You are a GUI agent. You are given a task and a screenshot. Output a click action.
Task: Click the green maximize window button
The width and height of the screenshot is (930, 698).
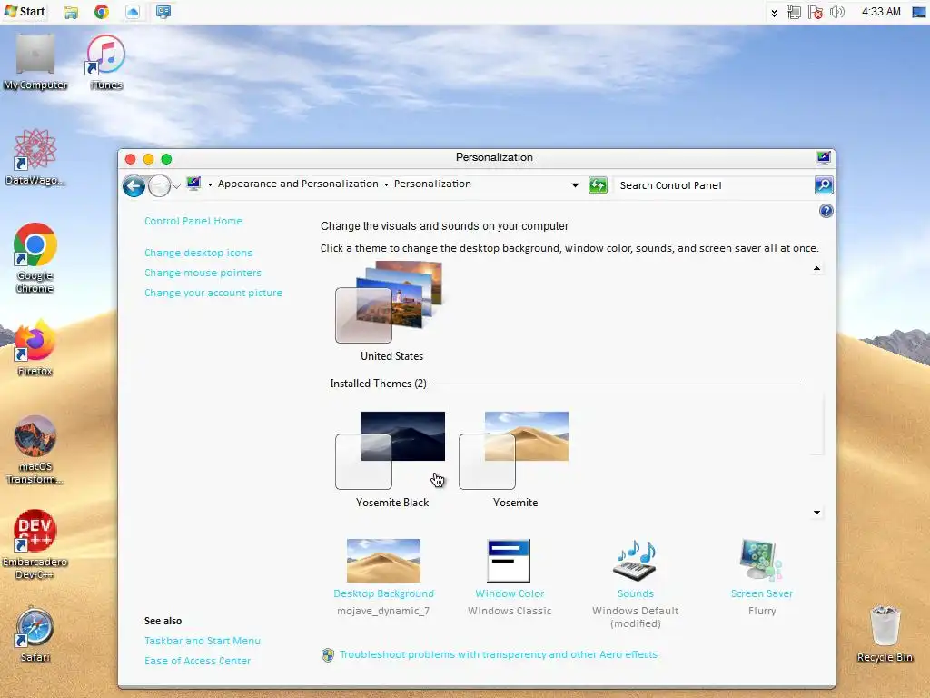pos(167,159)
